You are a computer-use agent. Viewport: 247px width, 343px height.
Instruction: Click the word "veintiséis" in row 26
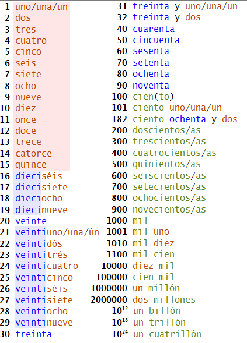[41, 289]
